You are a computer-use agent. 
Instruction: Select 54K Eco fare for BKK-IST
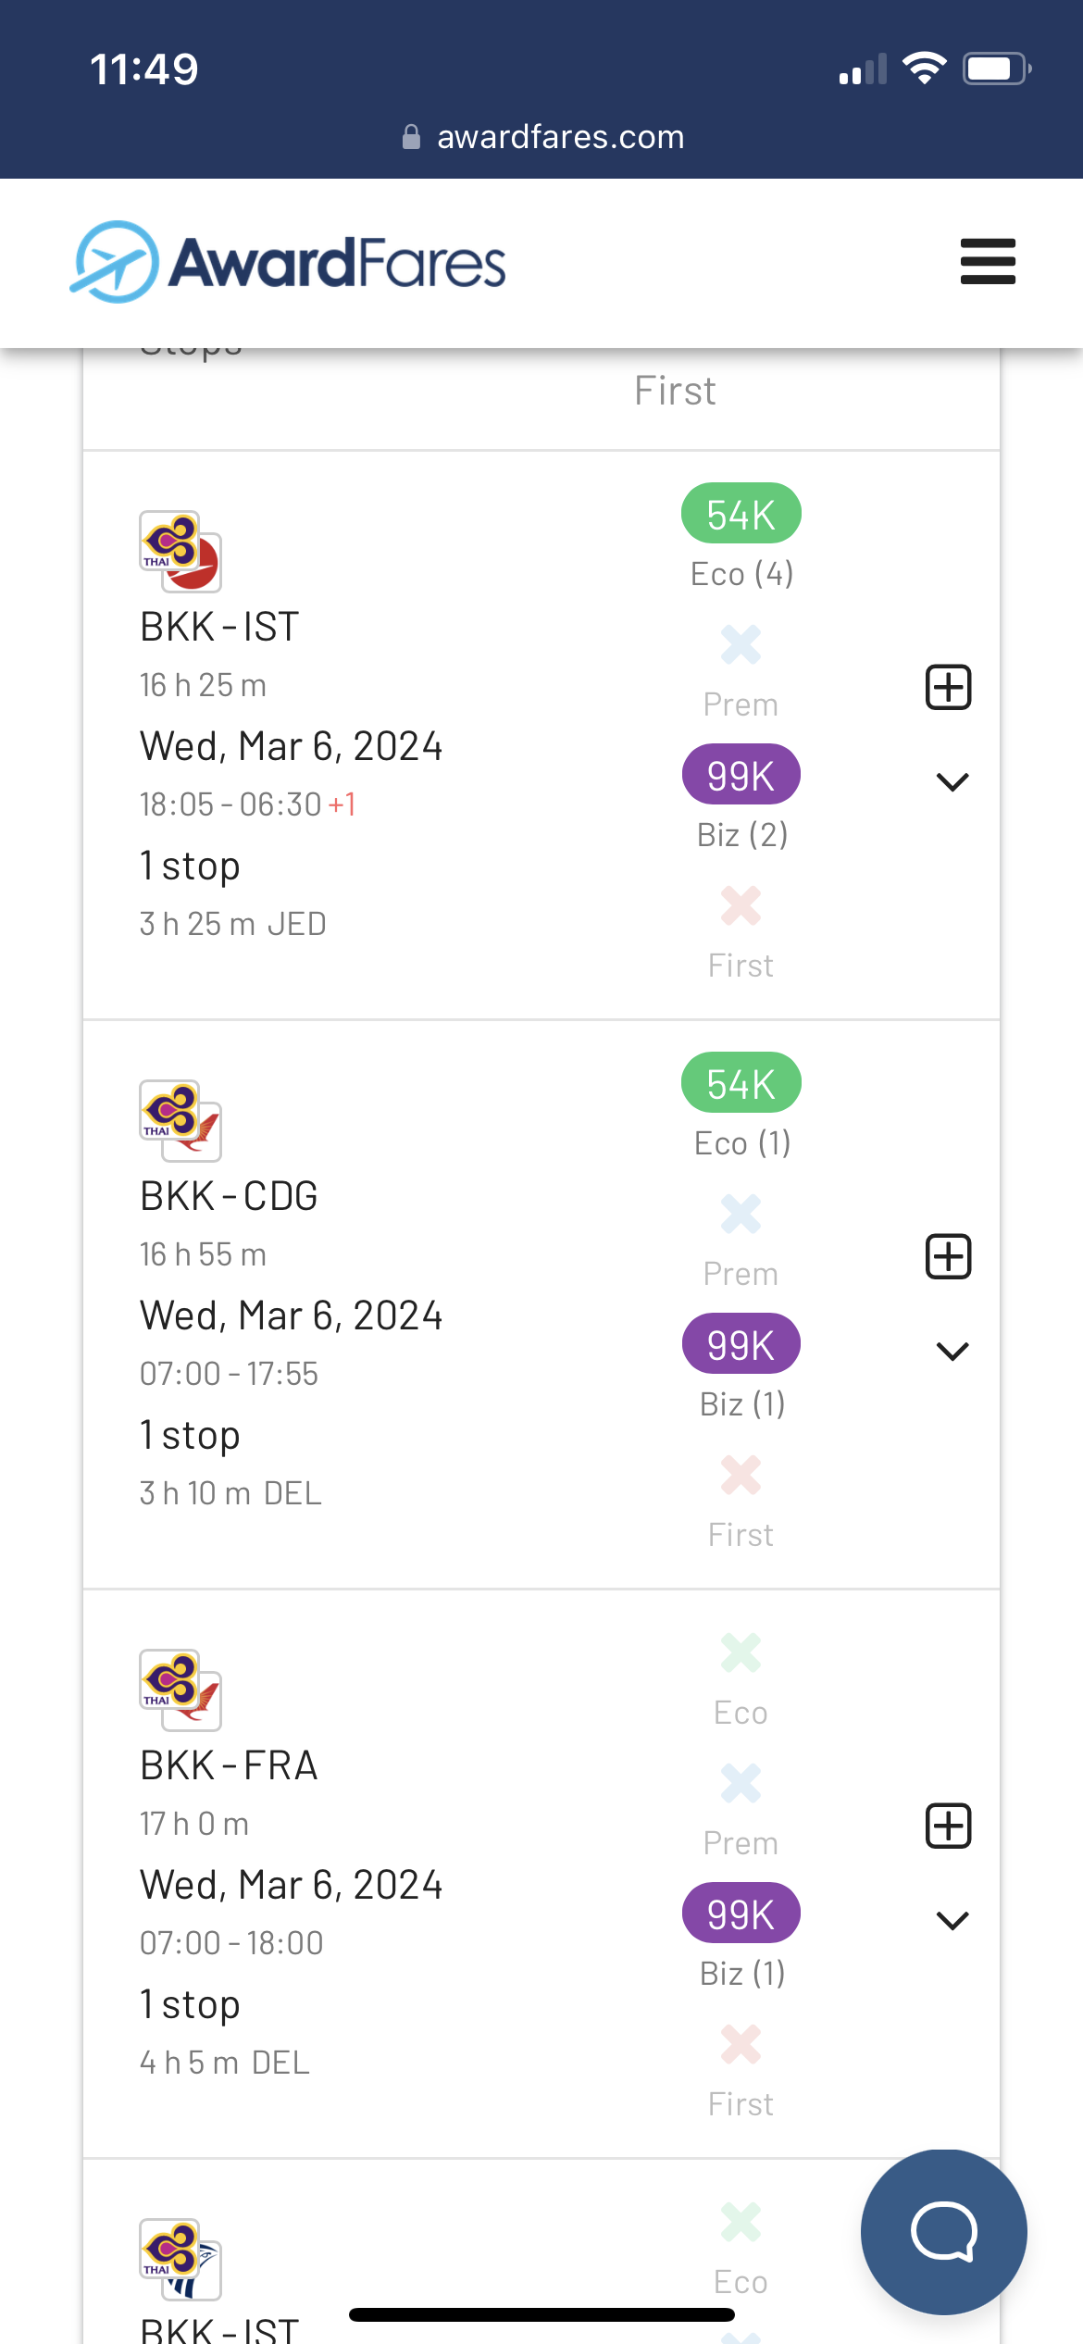(741, 514)
